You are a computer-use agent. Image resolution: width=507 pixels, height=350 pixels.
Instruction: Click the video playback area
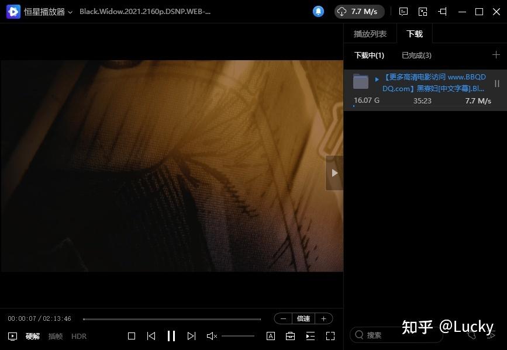coord(172,166)
